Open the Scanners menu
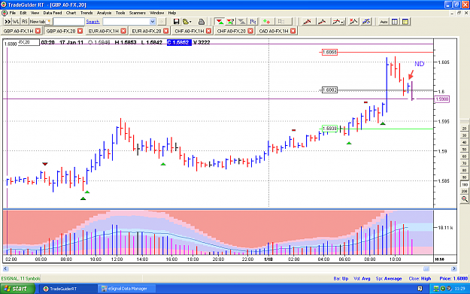 tap(138, 13)
